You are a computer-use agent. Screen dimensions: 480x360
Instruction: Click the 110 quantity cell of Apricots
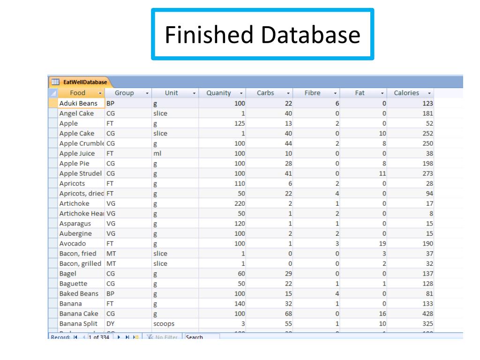pyautogui.click(x=222, y=183)
